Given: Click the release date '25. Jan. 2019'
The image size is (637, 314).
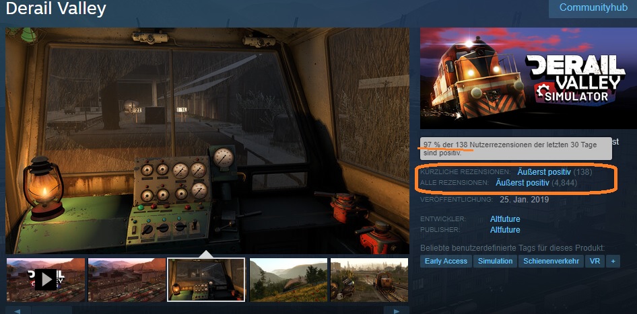Looking at the screenshot, I should click(524, 200).
